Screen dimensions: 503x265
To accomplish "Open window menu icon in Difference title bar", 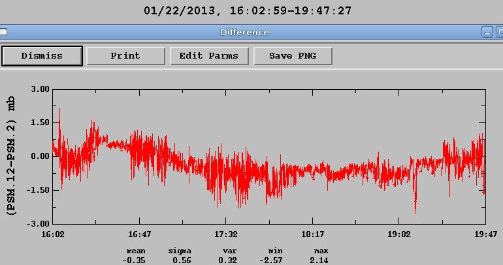I will click(x=3, y=32).
